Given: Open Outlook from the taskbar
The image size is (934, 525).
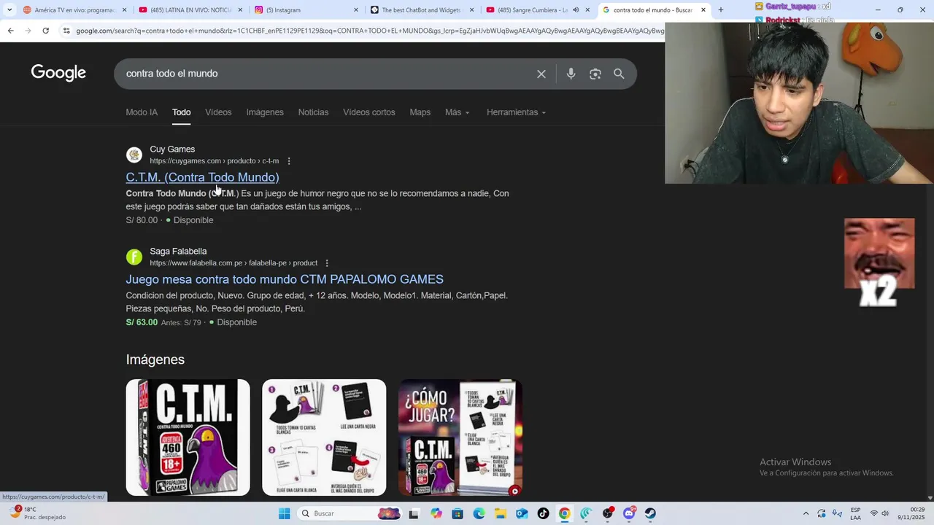Looking at the screenshot, I should 522,513.
